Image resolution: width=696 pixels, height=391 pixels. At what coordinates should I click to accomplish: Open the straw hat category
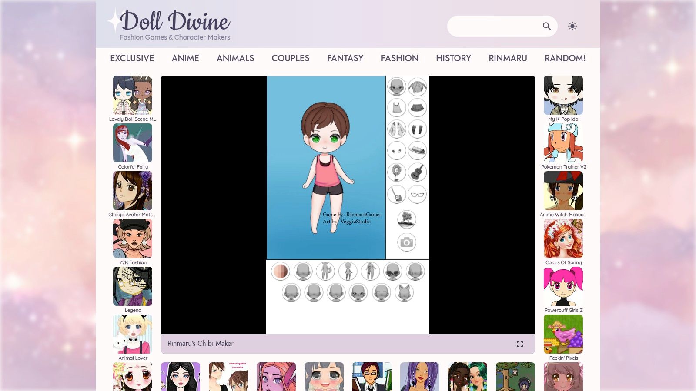coord(417,151)
